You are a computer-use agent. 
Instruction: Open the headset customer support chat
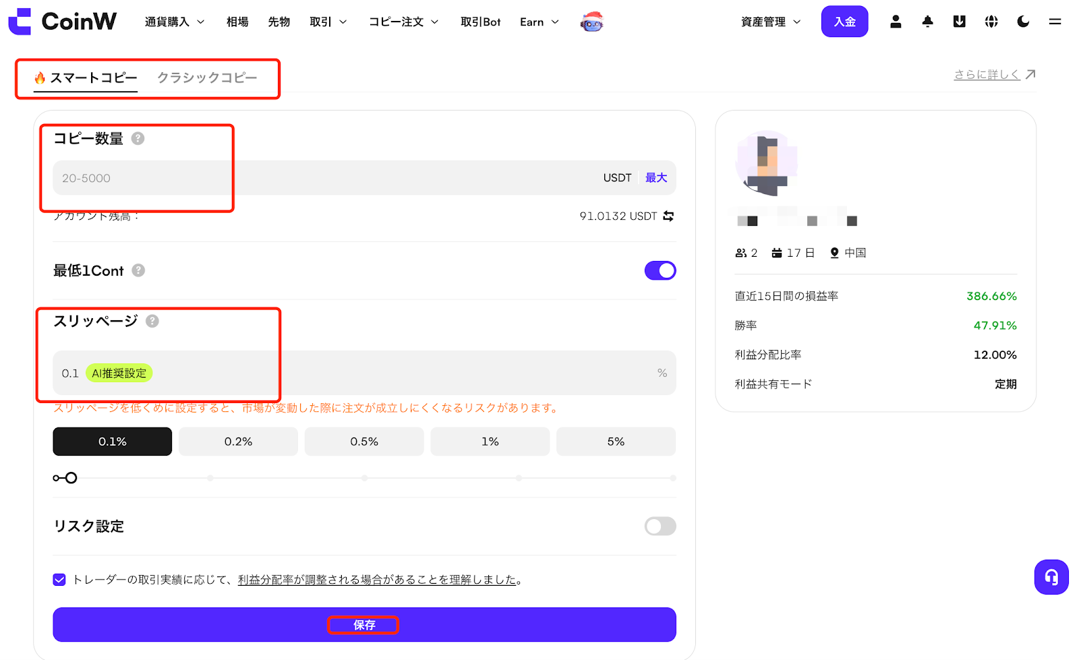[1051, 577]
